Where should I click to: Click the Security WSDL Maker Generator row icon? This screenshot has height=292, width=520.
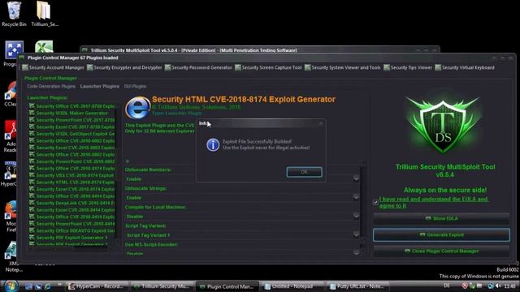coord(32,113)
